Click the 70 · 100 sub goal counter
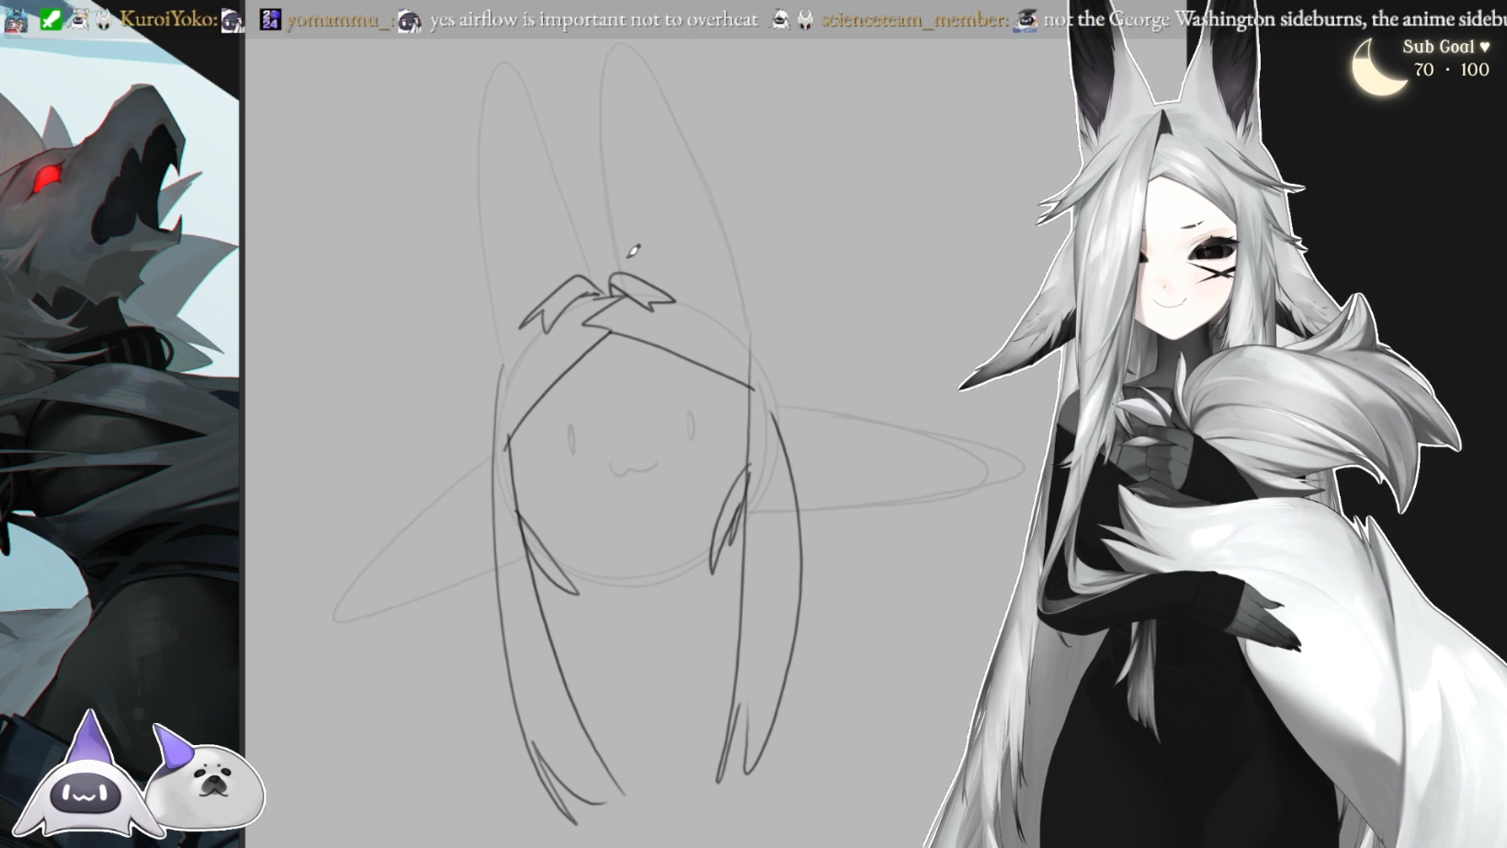This screenshot has height=848, width=1507. coord(1451,70)
